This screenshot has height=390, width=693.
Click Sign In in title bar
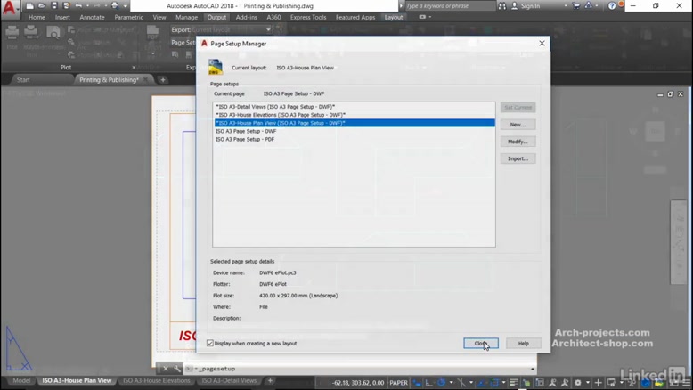(530, 5)
